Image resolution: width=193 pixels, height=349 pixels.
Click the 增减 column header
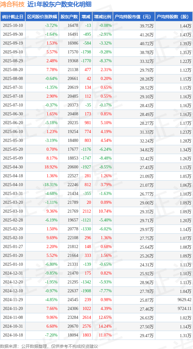click(86, 17)
